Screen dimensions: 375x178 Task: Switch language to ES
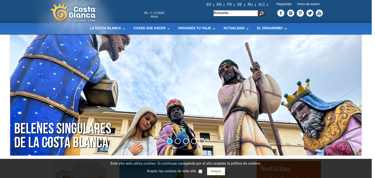click(209, 4)
